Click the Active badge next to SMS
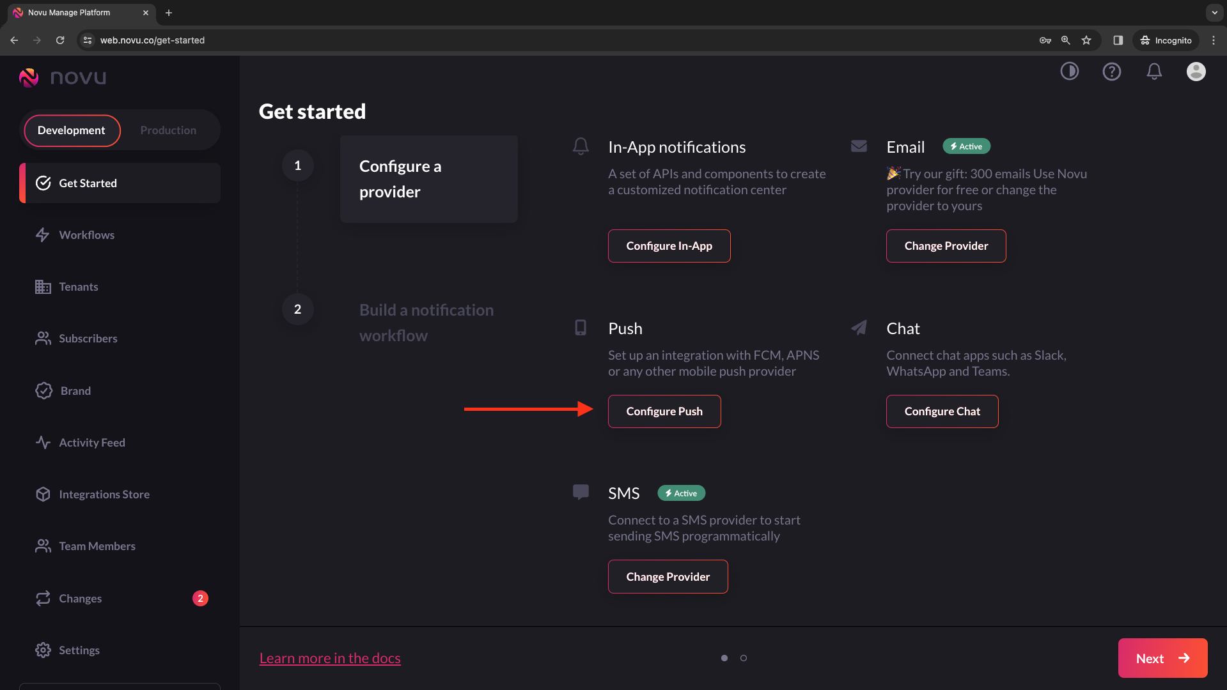The image size is (1227, 690). coord(681,493)
